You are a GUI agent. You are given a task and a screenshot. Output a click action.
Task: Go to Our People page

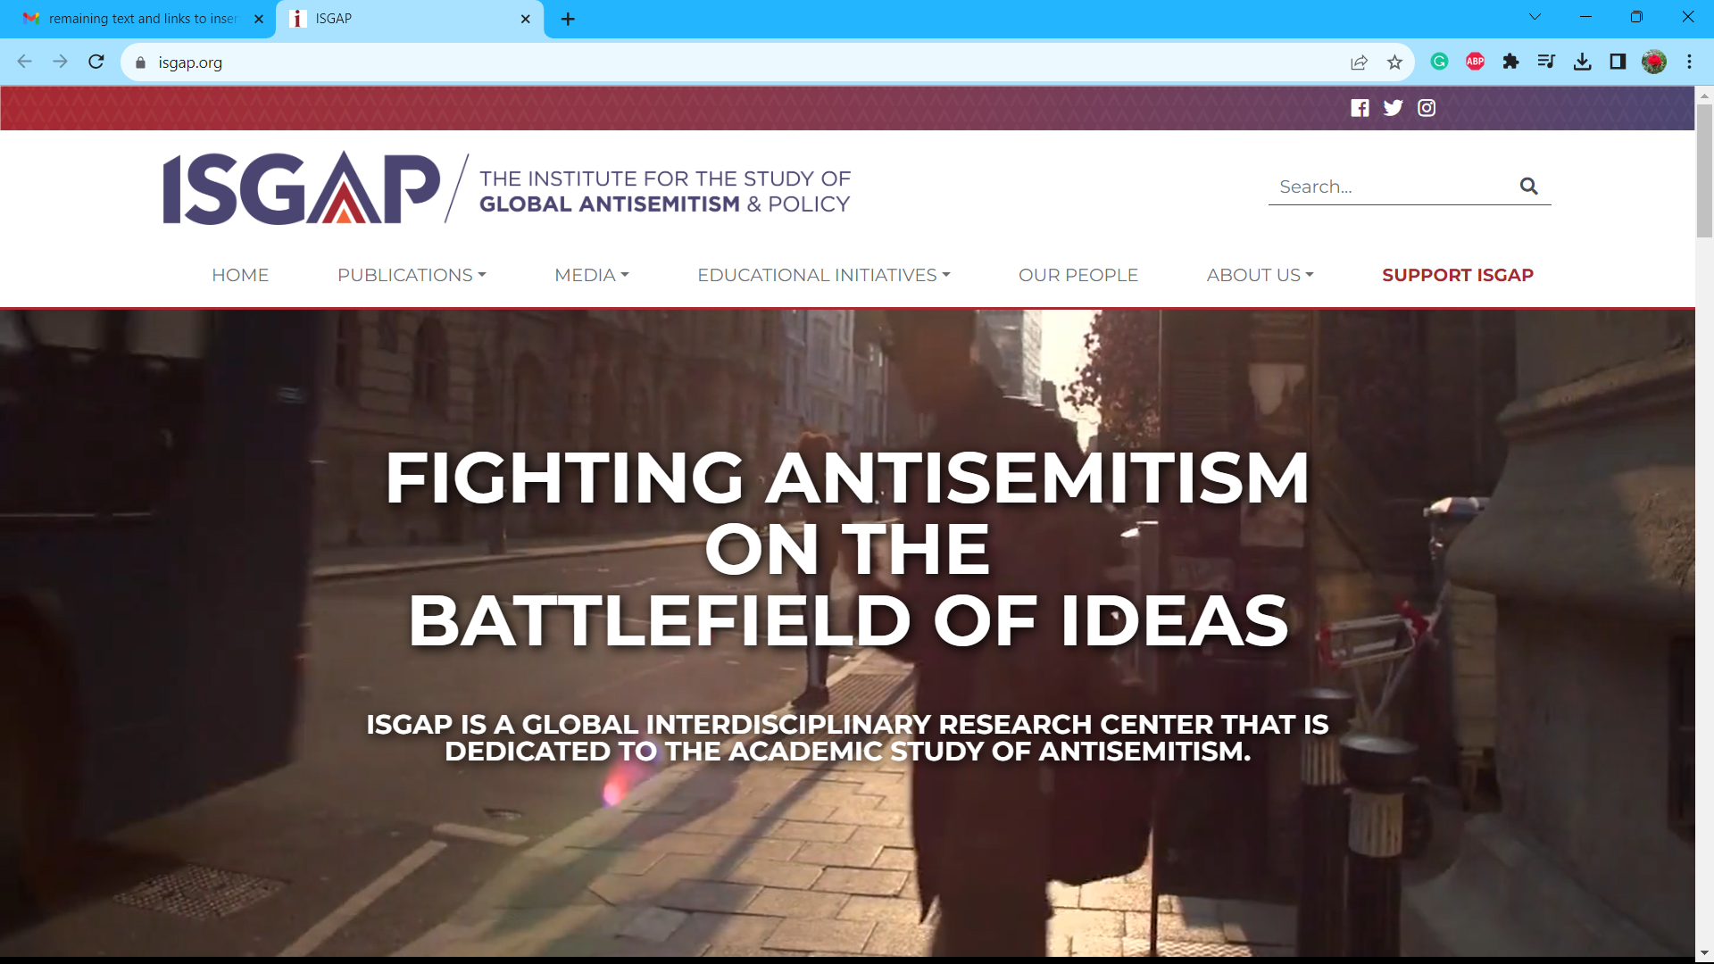[1077, 275]
